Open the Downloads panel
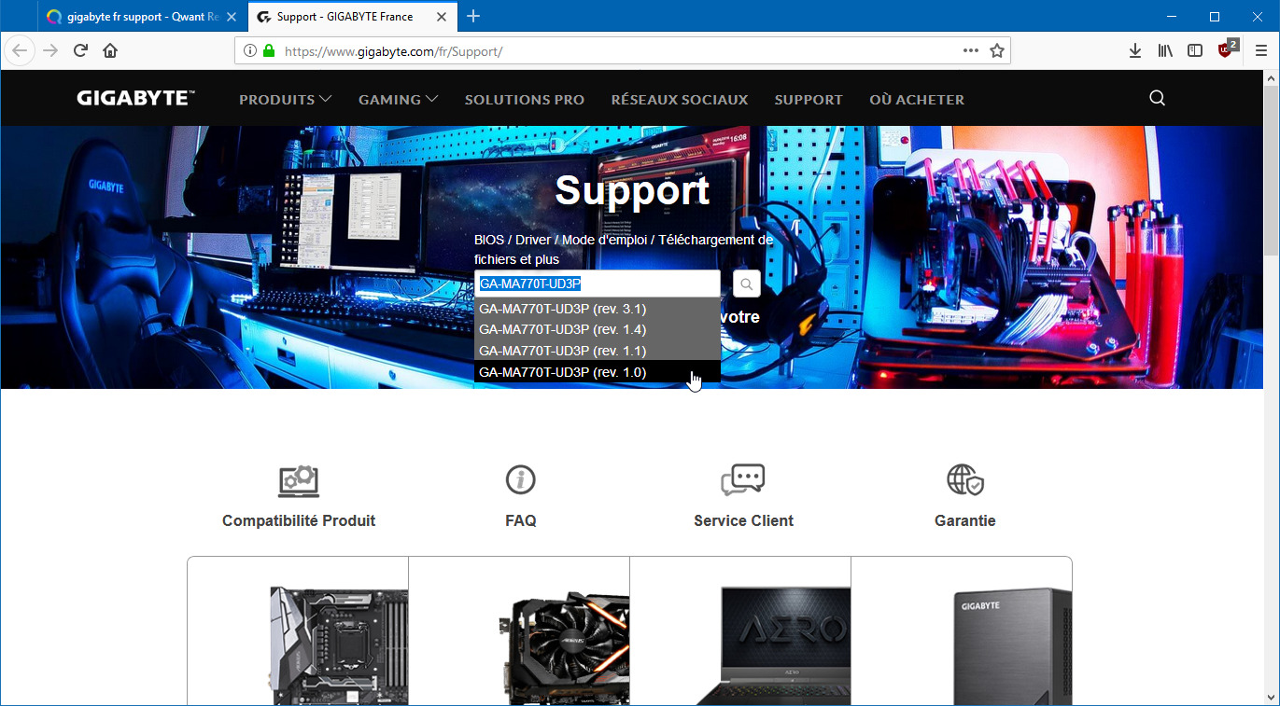1280x706 pixels. click(x=1135, y=50)
